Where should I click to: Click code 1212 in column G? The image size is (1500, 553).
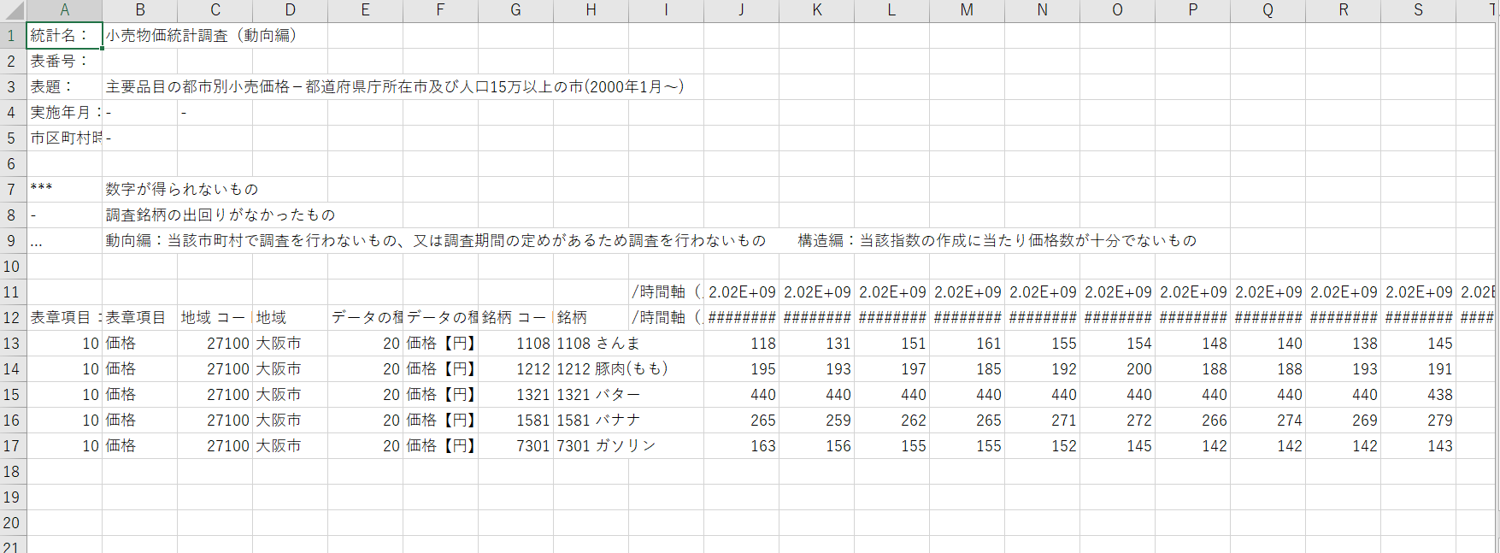pyautogui.click(x=516, y=369)
